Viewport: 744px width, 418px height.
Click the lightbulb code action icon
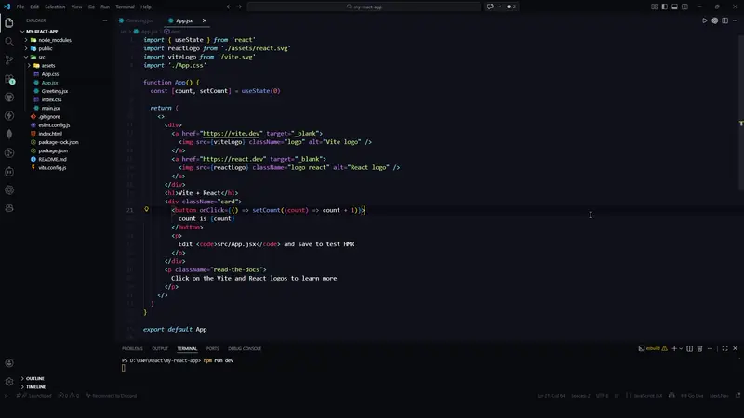pyautogui.click(x=147, y=210)
